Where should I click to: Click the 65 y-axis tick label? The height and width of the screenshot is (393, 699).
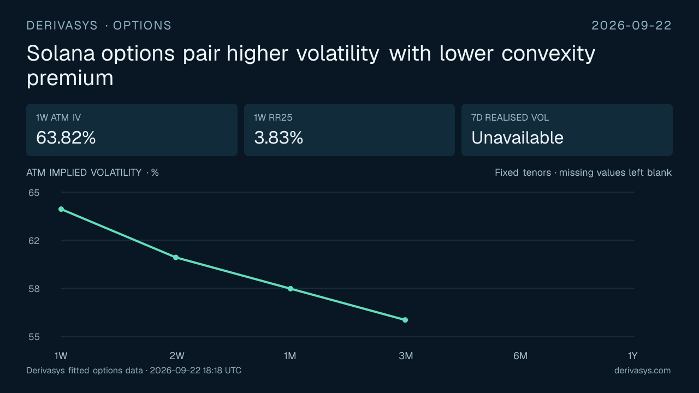coord(34,193)
